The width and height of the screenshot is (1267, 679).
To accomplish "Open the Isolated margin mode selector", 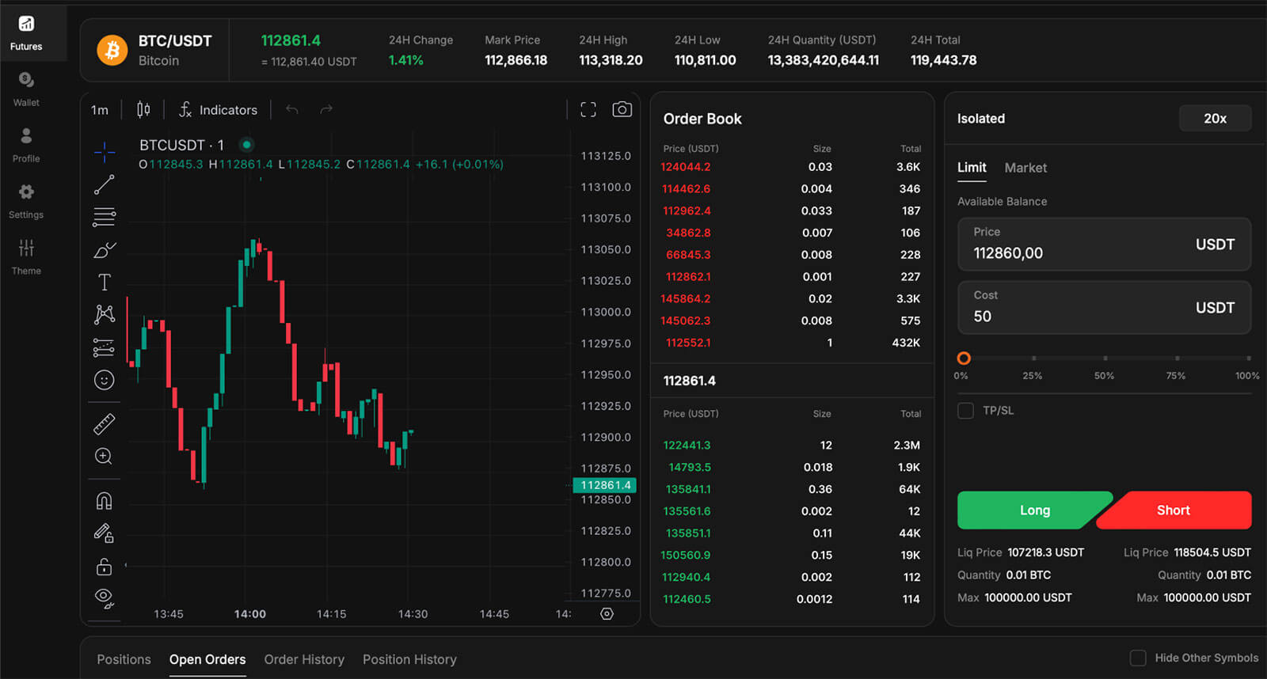I will 981,119.
